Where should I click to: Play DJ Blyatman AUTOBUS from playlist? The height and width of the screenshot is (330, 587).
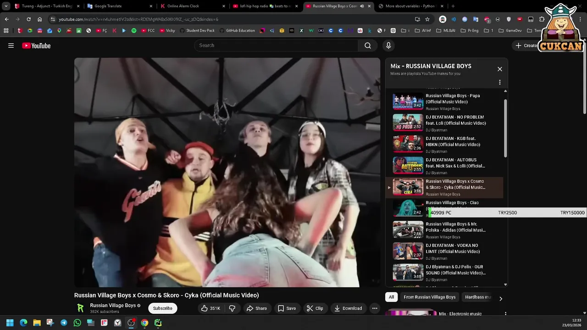(444, 165)
